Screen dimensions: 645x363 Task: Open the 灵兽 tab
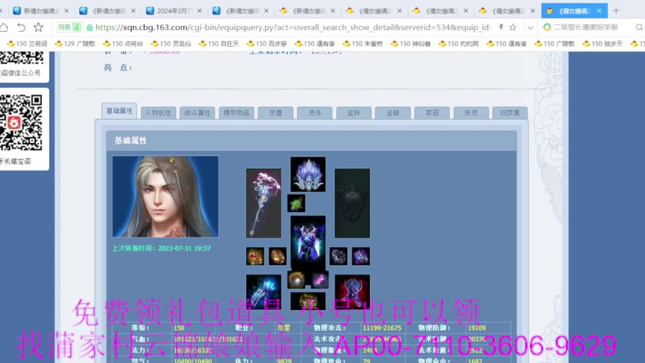click(276, 113)
